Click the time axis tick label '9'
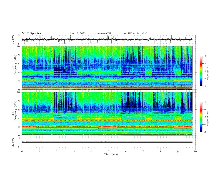The image size is (220, 170). pos(178,151)
